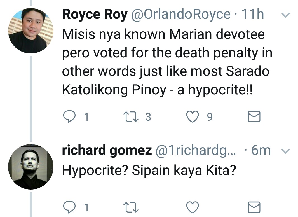Image resolution: width=298 pixels, height=217 pixels.
Task: Share richard gomez's reply via message
Action: click(x=254, y=207)
